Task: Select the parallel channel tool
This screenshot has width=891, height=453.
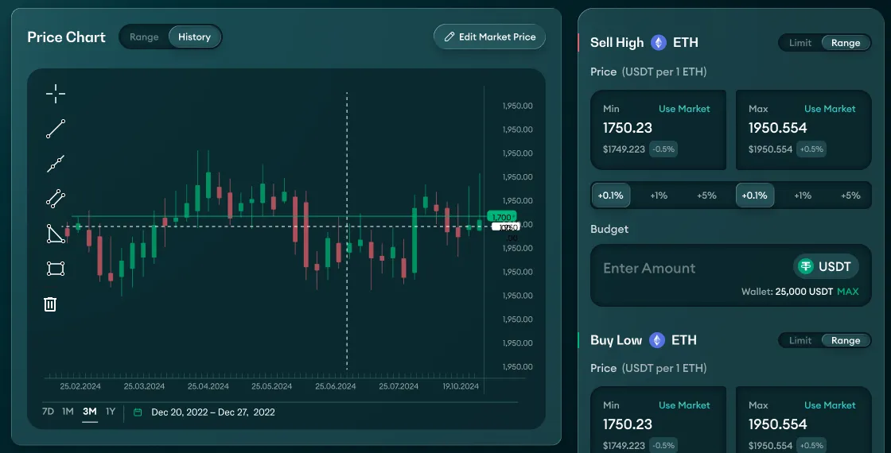Action: pos(55,199)
